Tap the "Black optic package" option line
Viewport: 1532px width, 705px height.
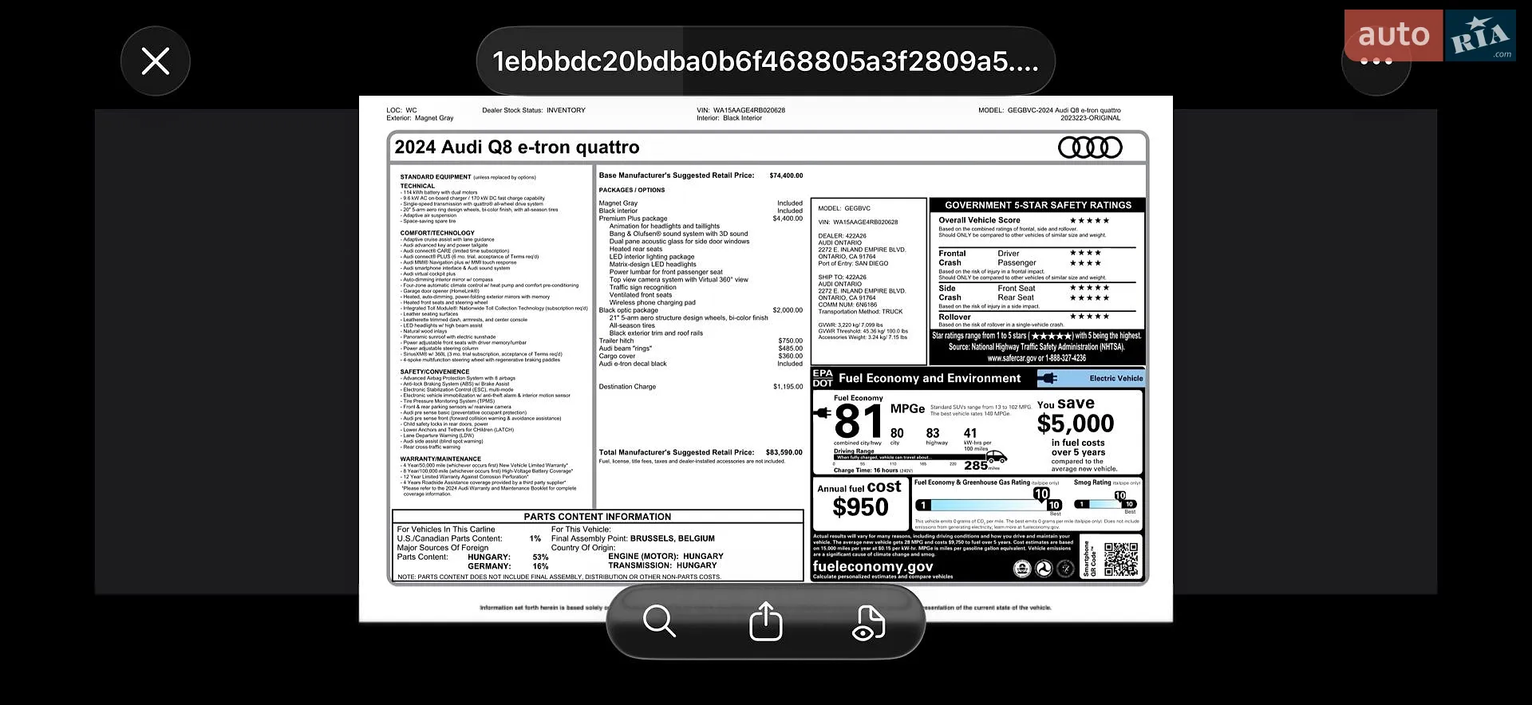[x=629, y=310]
